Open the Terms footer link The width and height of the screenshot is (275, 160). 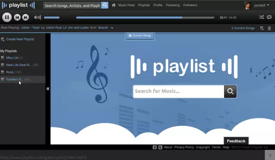pos(216,147)
